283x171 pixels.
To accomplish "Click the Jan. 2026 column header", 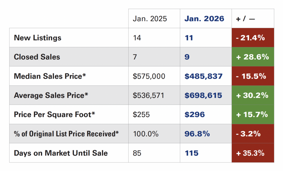I will [x=204, y=19].
